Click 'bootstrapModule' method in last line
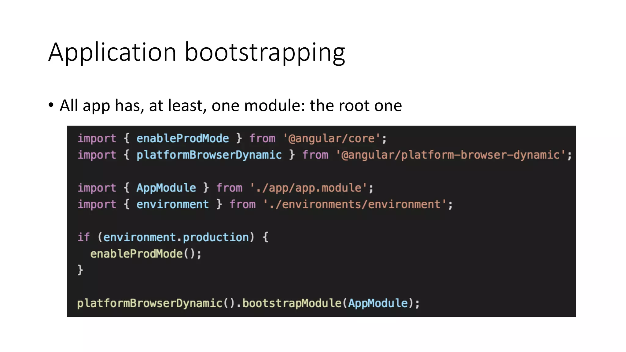The width and height of the screenshot is (626, 352). click(x=292, y=303)
